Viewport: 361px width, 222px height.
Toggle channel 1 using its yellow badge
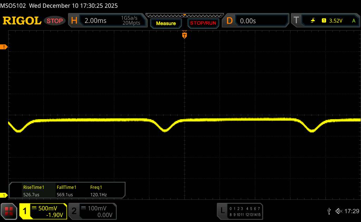click(x=25, y=211)
